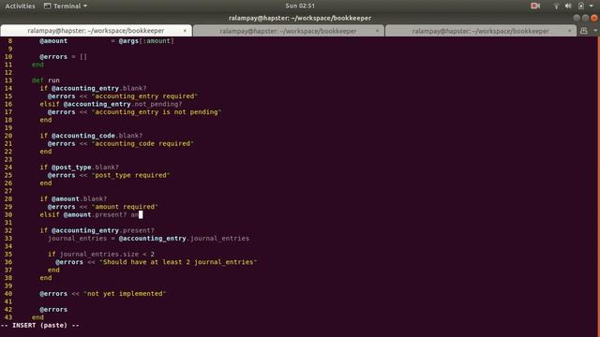Viewport: 600px width, 337px height.
Task: Switch to the middle terminal tab
Action: 288,31
